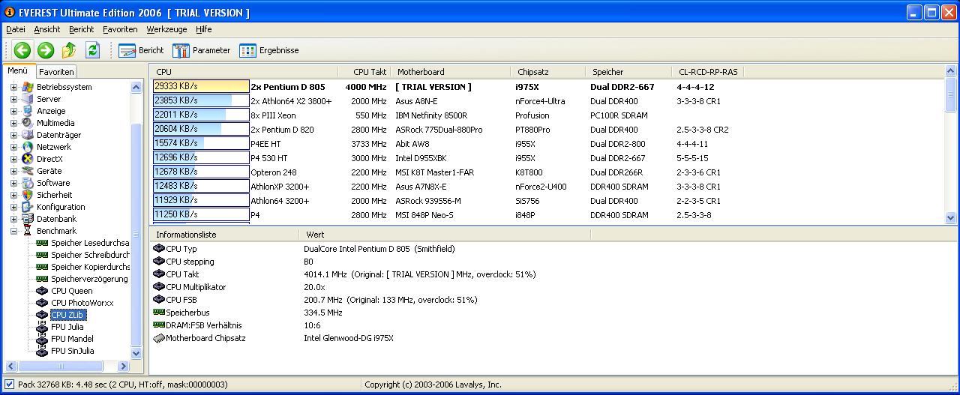Sort by the CL-RCD-RP-RAS column header
The width and height of the screenshot is (960, 395).
(708, 72)
